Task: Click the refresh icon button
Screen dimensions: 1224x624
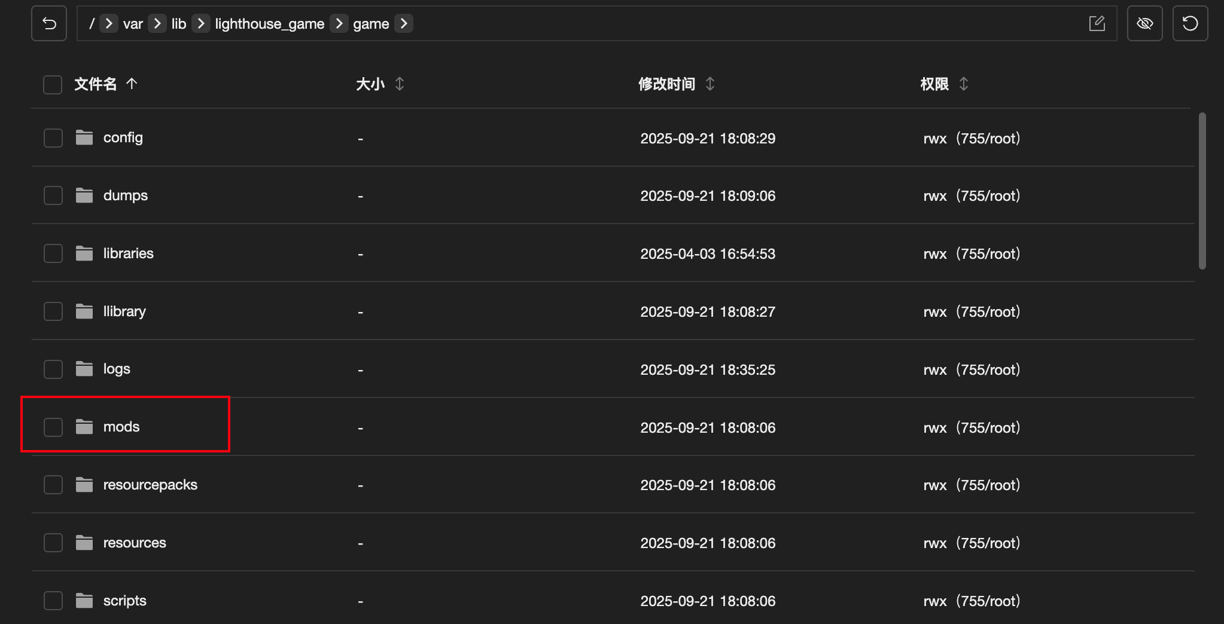Action: [x=1190, y=24]
